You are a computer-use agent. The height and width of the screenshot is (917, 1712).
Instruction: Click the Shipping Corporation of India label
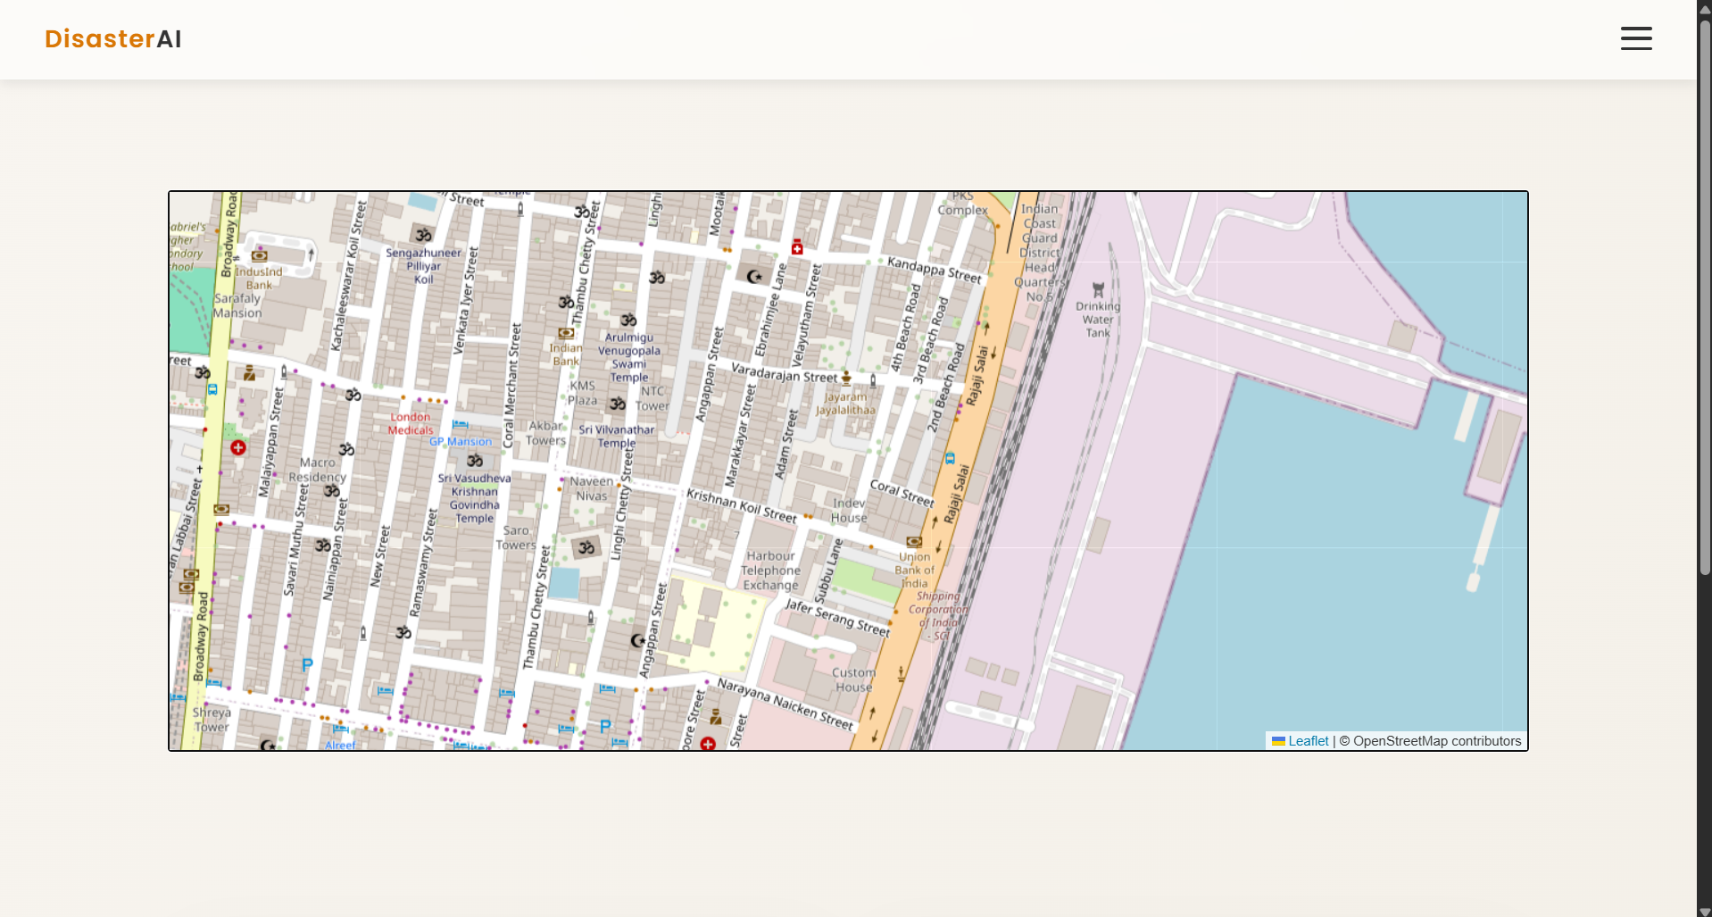(938, 616)
